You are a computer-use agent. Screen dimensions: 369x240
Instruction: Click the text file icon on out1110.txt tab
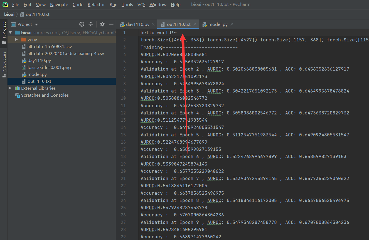163,24
